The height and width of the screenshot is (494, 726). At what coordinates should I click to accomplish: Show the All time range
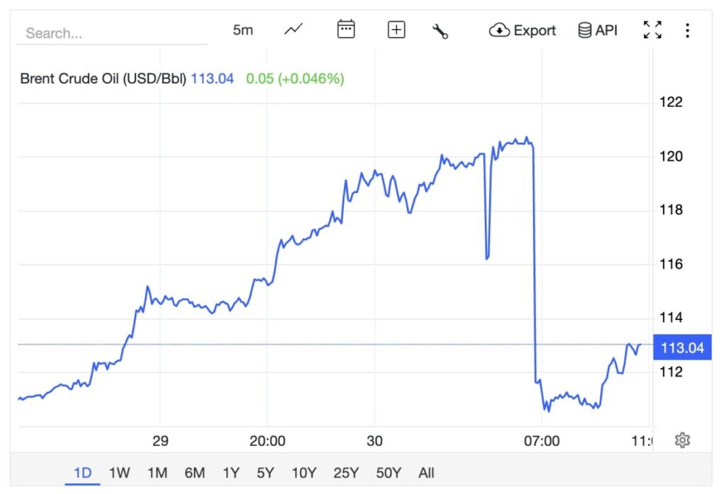tap(426, 473)
